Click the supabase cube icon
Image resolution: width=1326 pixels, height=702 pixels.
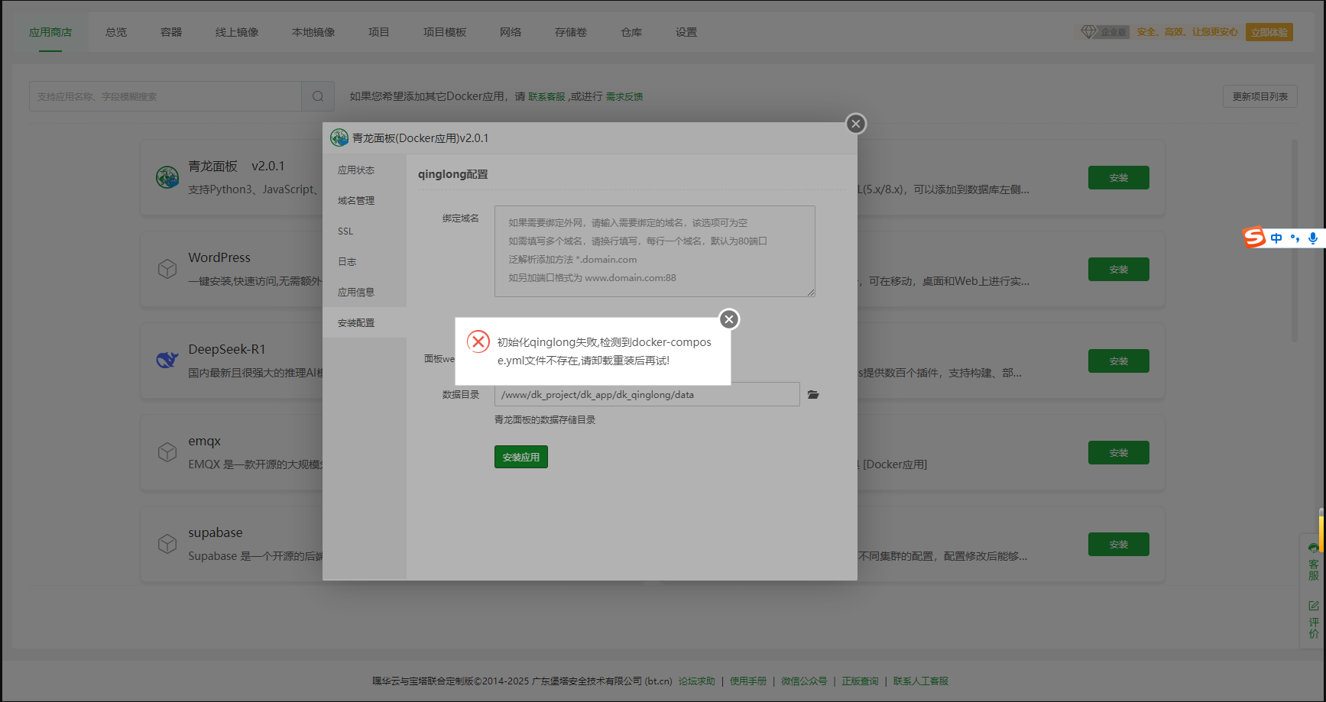pos(167,544)
